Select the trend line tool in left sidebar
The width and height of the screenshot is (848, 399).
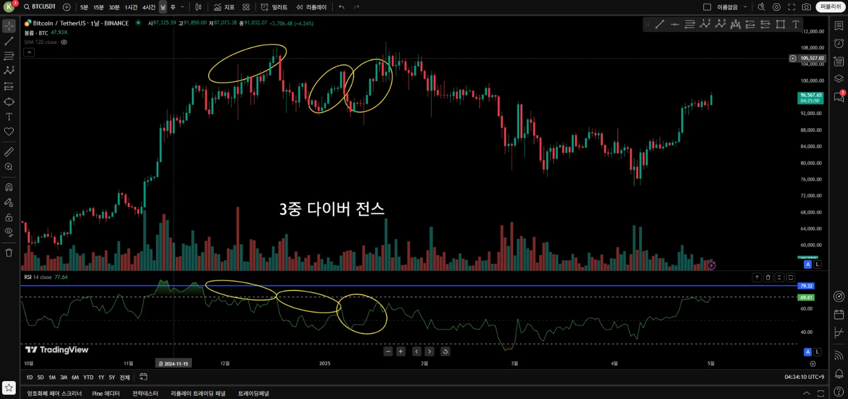(x=9, y=41)
